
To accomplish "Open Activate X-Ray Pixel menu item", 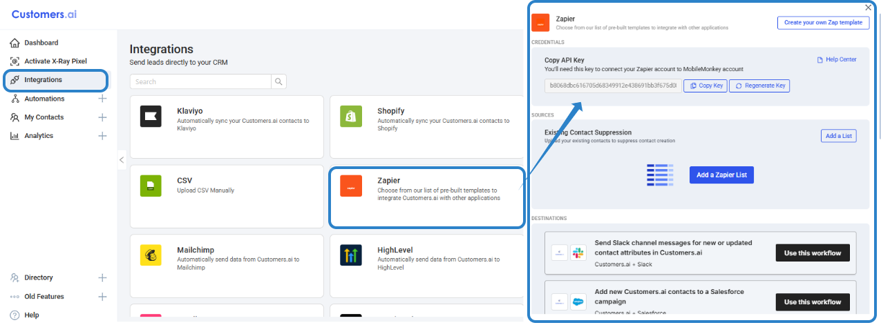I will tap(55, 61).
